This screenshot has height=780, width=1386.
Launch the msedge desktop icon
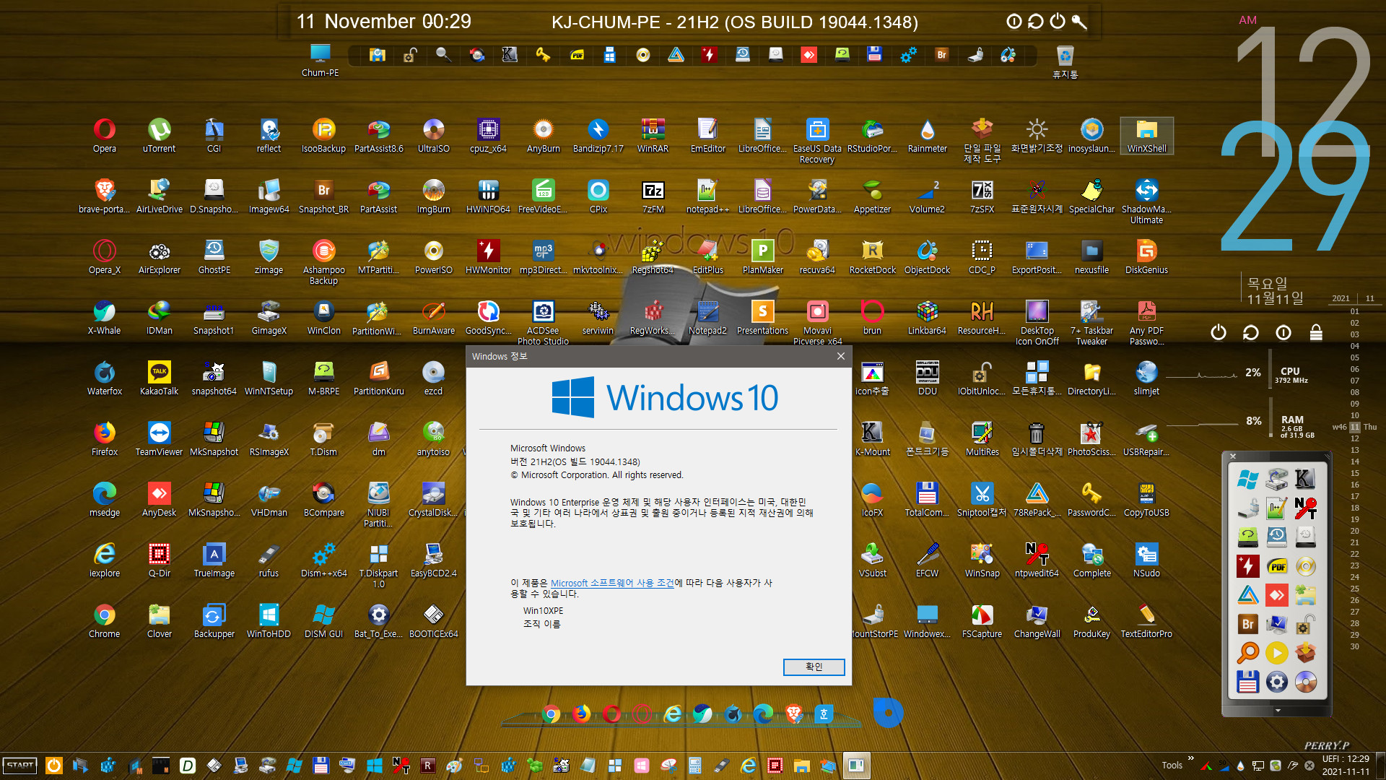[105, 499]
